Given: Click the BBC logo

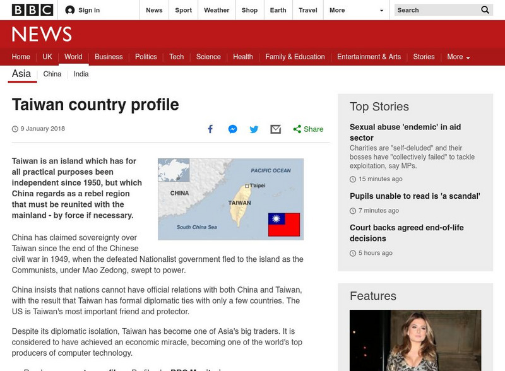Looking at the screenshot, I should [x=32, y=10].
